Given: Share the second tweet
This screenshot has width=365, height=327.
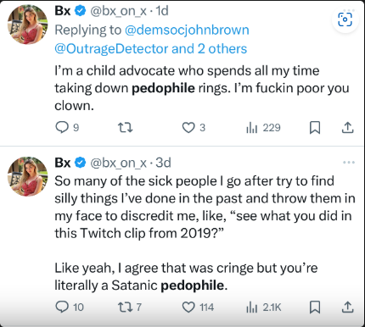Looking at the screenshot, I should click(x=347, y=307).
